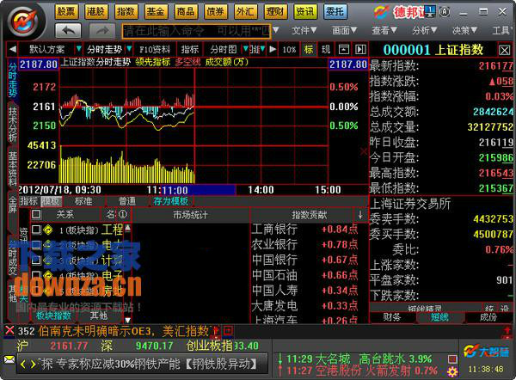Click the 存为模板 tab button
The image size is (516, 380).
tap(170, 201)
